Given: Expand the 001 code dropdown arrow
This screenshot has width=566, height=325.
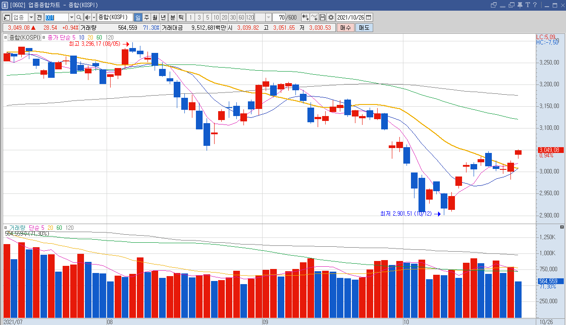Looking at the screenshot, I should 72,17.
